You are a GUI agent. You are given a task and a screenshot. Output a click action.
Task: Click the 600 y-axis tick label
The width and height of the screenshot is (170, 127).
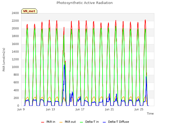click(x=16, y=83)
